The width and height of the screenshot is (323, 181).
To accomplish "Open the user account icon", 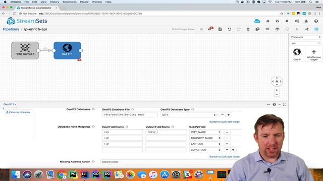I will point(306,21).
